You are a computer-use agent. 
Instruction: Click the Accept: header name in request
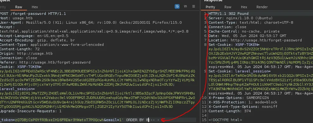click(x=7, y=27)
